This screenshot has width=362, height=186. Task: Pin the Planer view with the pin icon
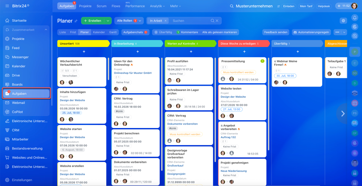76,21
